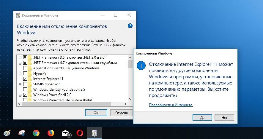263x139 pixels.
Task: Uncheck the Internet Explorer 11 checkbox
Action: tap(25, 79)
